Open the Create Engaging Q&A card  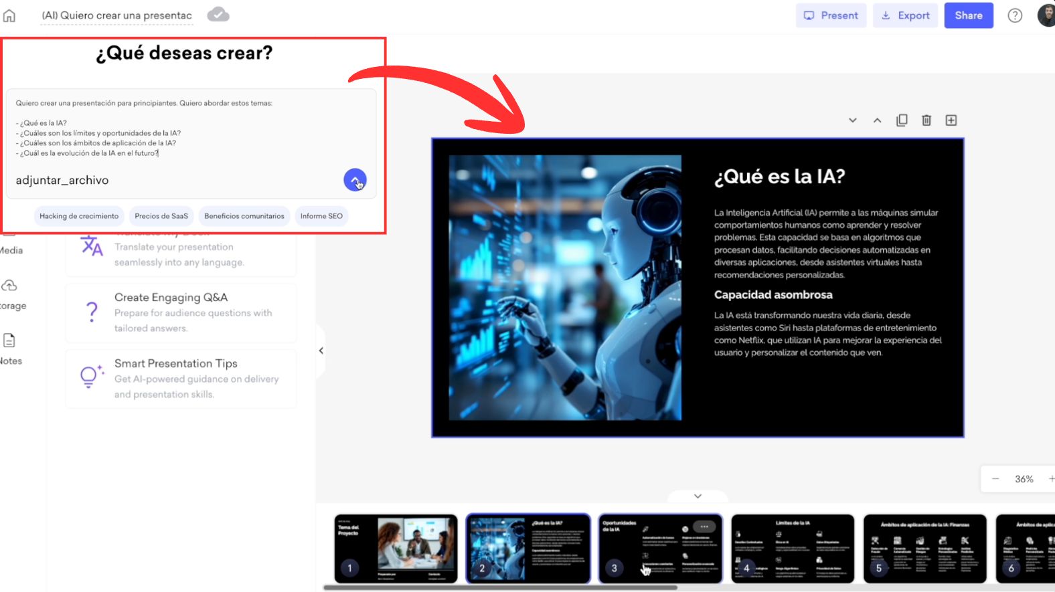(x=181, y=312)
